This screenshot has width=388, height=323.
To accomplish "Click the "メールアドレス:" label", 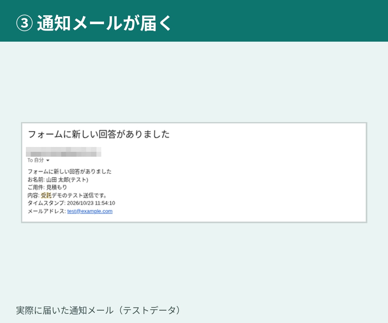I will [47, 211].
